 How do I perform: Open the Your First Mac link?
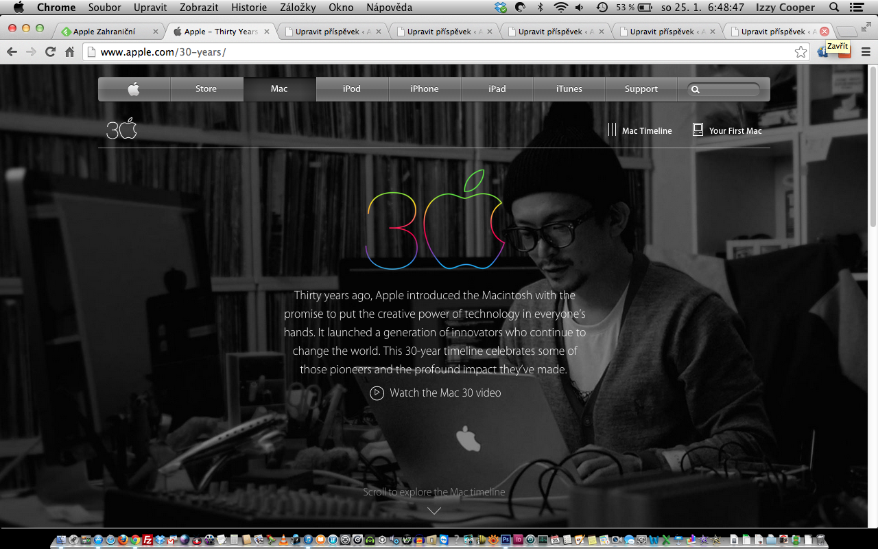[728, 130]
